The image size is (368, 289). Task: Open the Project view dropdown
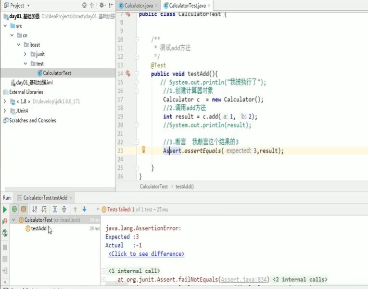point(28,5)
